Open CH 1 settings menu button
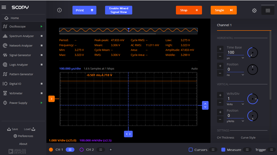The image size is (277, 155). click(70, 150)
